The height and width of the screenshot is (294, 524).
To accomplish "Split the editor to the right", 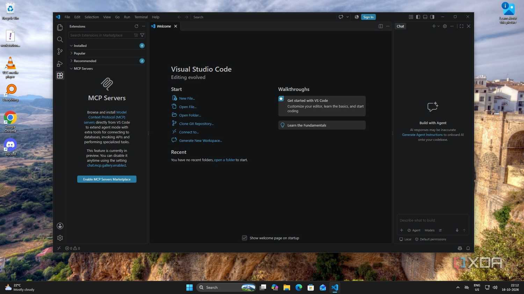I will tap(381, 26).
